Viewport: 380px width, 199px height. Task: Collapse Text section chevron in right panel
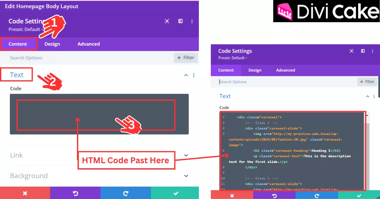coord(368,96)
